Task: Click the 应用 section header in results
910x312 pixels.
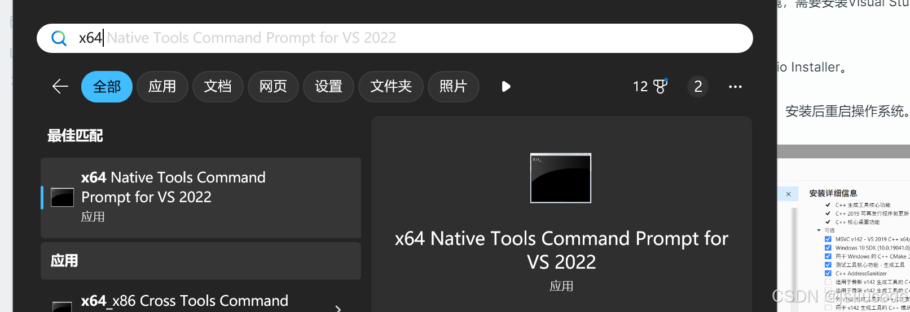Action: (201, 261)
